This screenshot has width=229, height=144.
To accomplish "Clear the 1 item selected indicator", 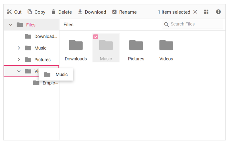I will pos(195,12).
